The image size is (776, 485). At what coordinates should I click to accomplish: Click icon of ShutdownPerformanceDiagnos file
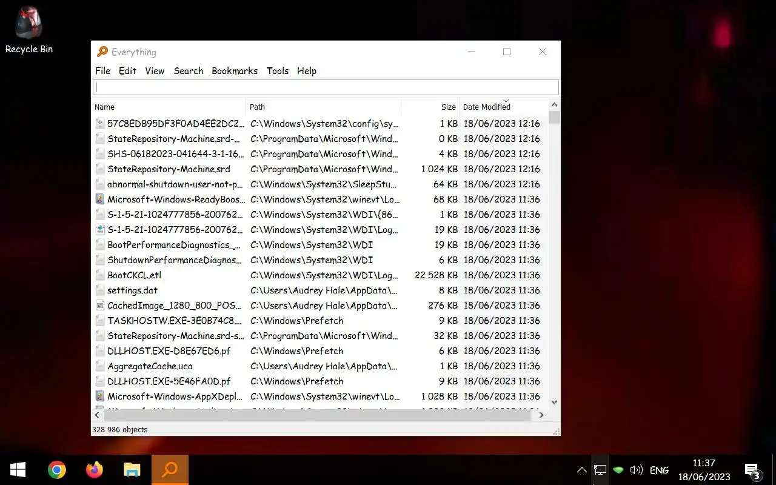pos(101,260)
